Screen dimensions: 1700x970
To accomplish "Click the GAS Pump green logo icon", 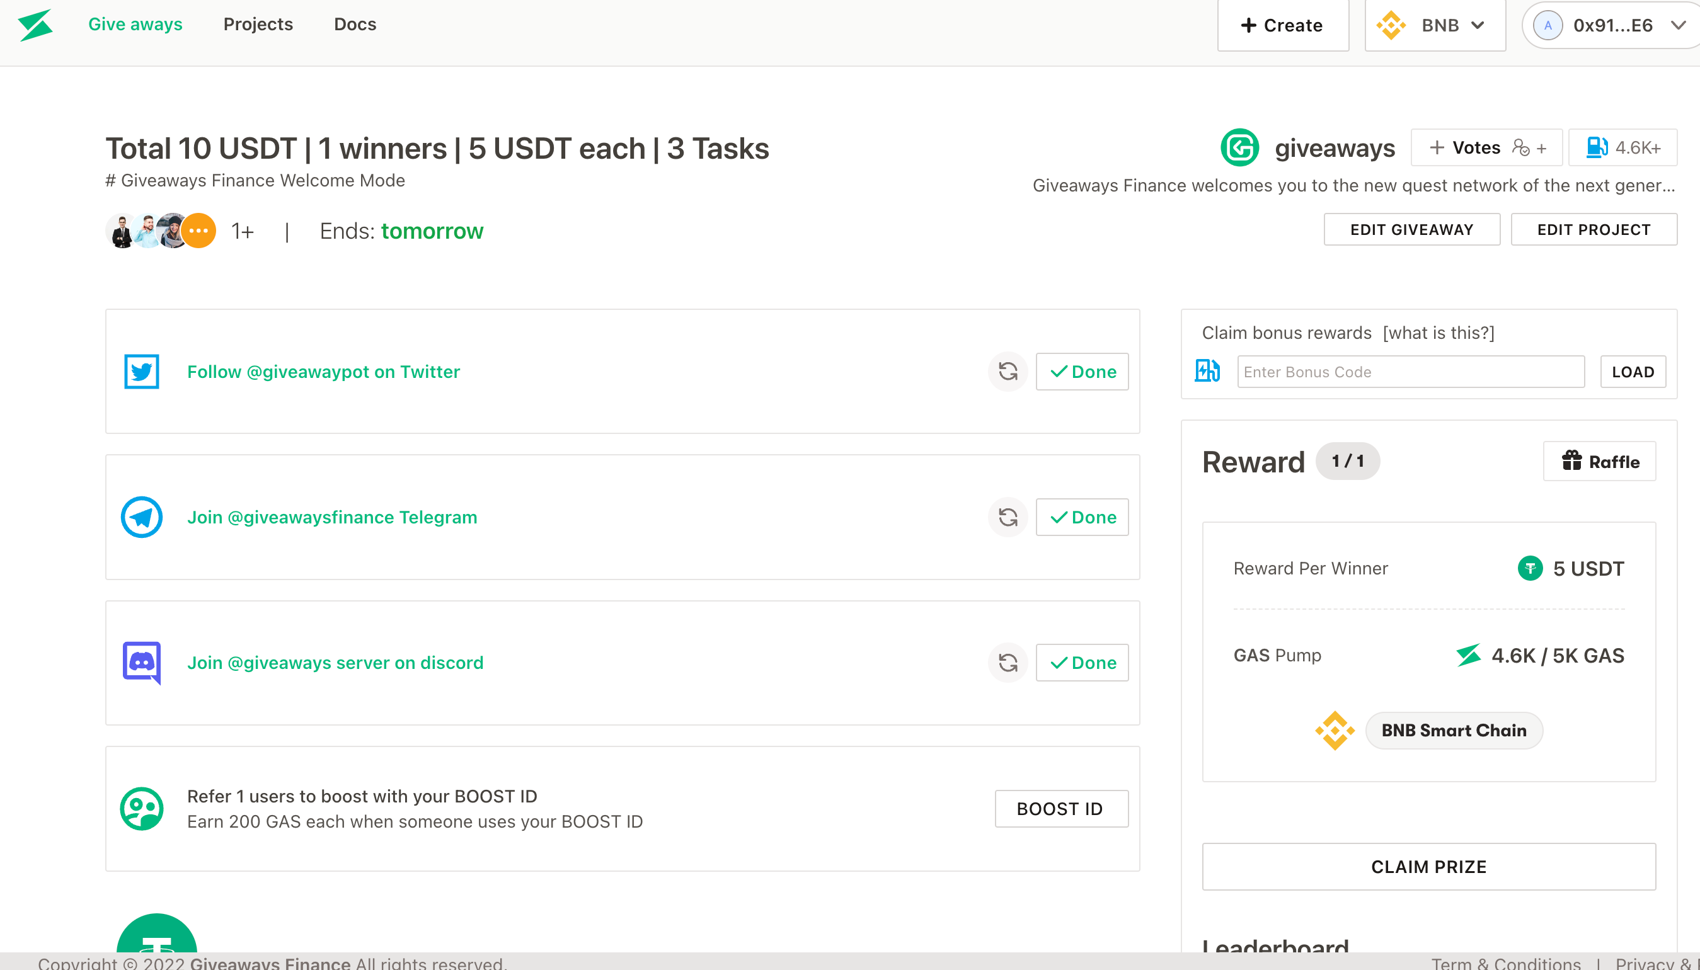I will coord(1468,656).
